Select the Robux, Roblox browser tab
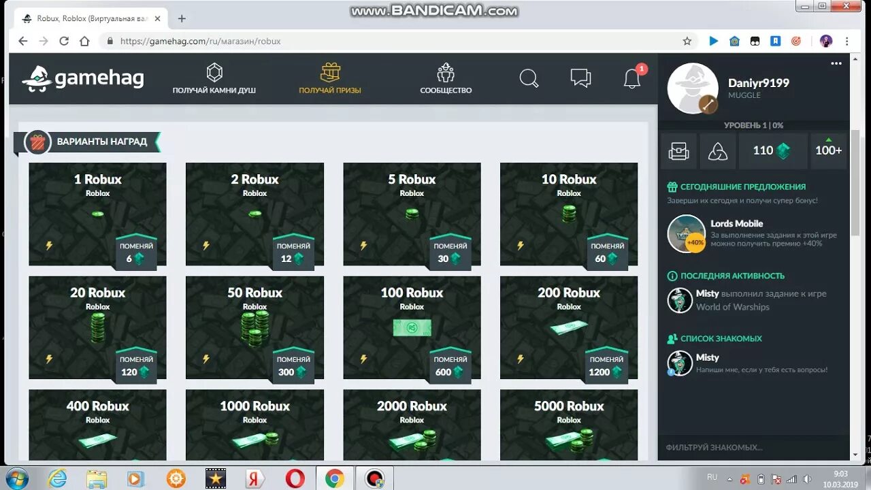The height and width of the screenshot is (490, 871). [91, 18]
